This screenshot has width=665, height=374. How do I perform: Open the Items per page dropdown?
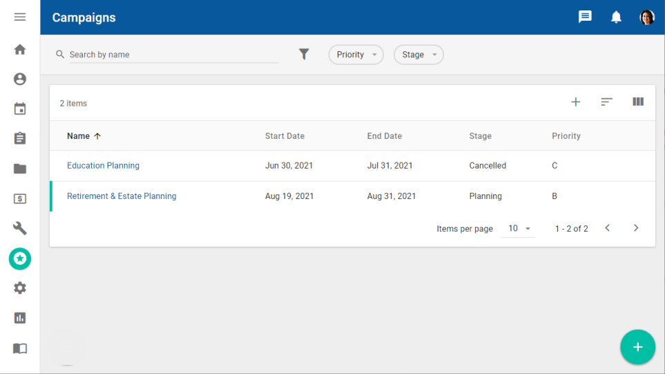[518, 229]
